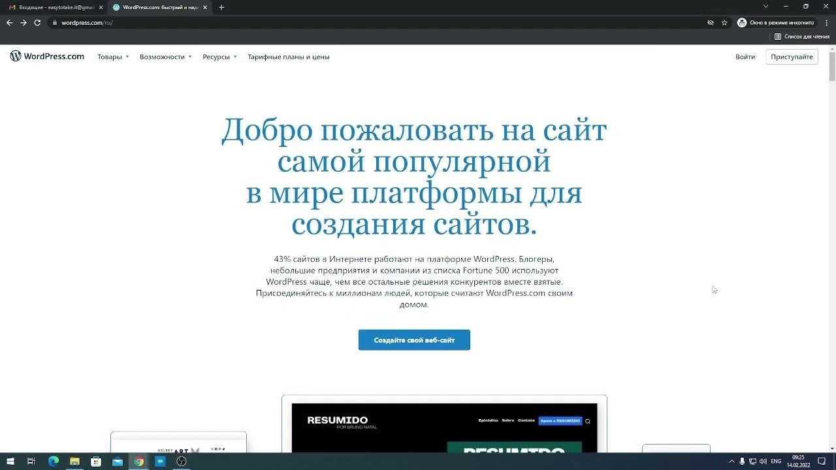Click the page vertical scrollbar thumb
836x470 pixels.
point(832,65)
